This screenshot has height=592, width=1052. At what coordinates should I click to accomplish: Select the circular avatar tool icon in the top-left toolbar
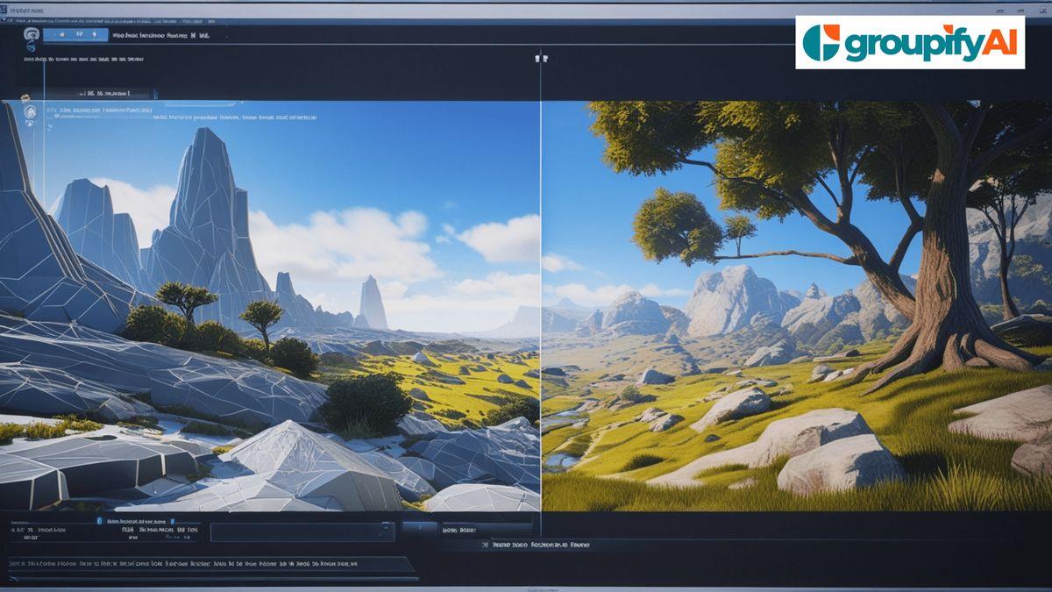coord(30,33)
